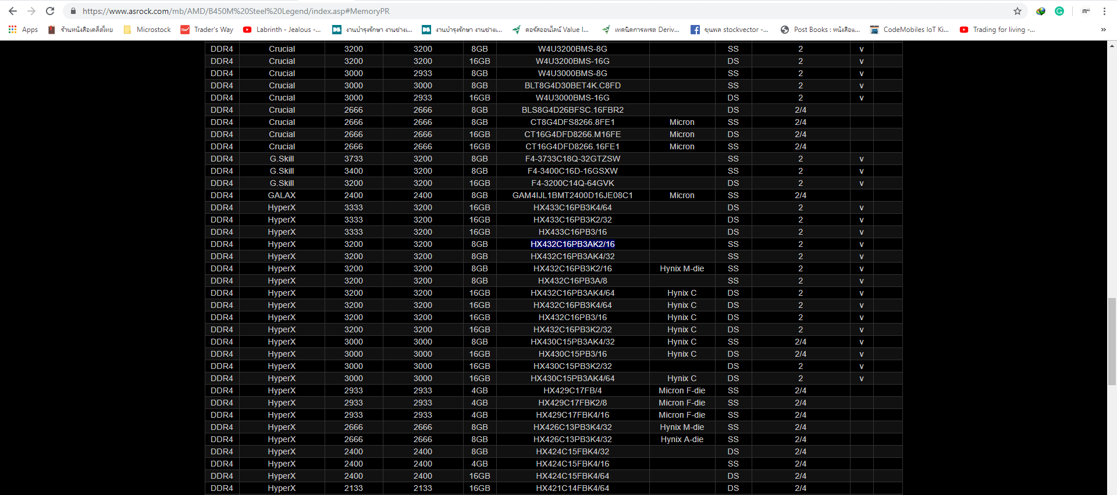
Task: Select the highlighted module HX432C16PB3AK2/16
Action: (x=572, y=244)
